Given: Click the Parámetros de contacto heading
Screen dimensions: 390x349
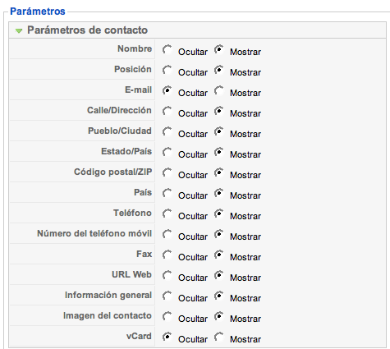Looking at the screenshot, I should (87, 30).
